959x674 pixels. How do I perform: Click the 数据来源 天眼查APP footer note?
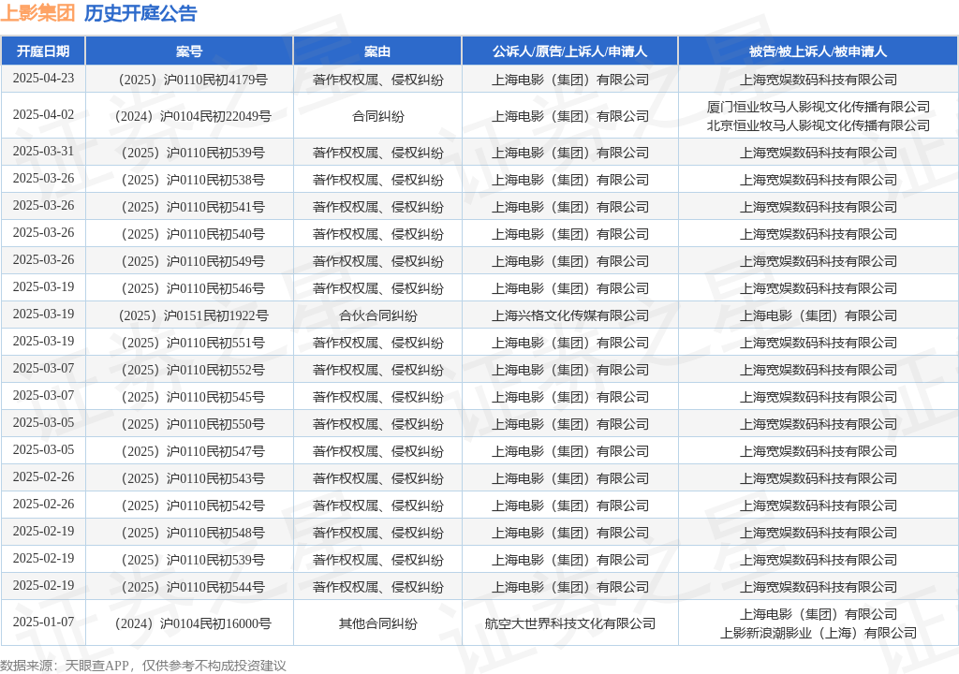coord(143,666)
